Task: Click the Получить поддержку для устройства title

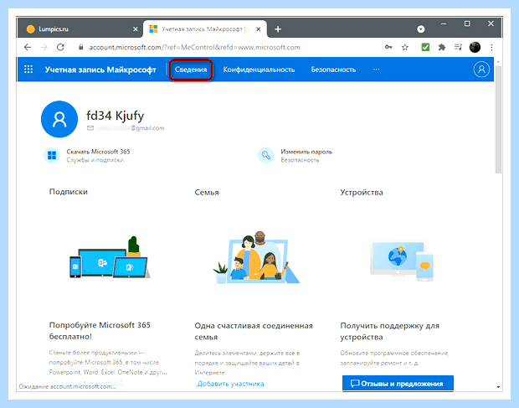Action: tap(389, 331)
